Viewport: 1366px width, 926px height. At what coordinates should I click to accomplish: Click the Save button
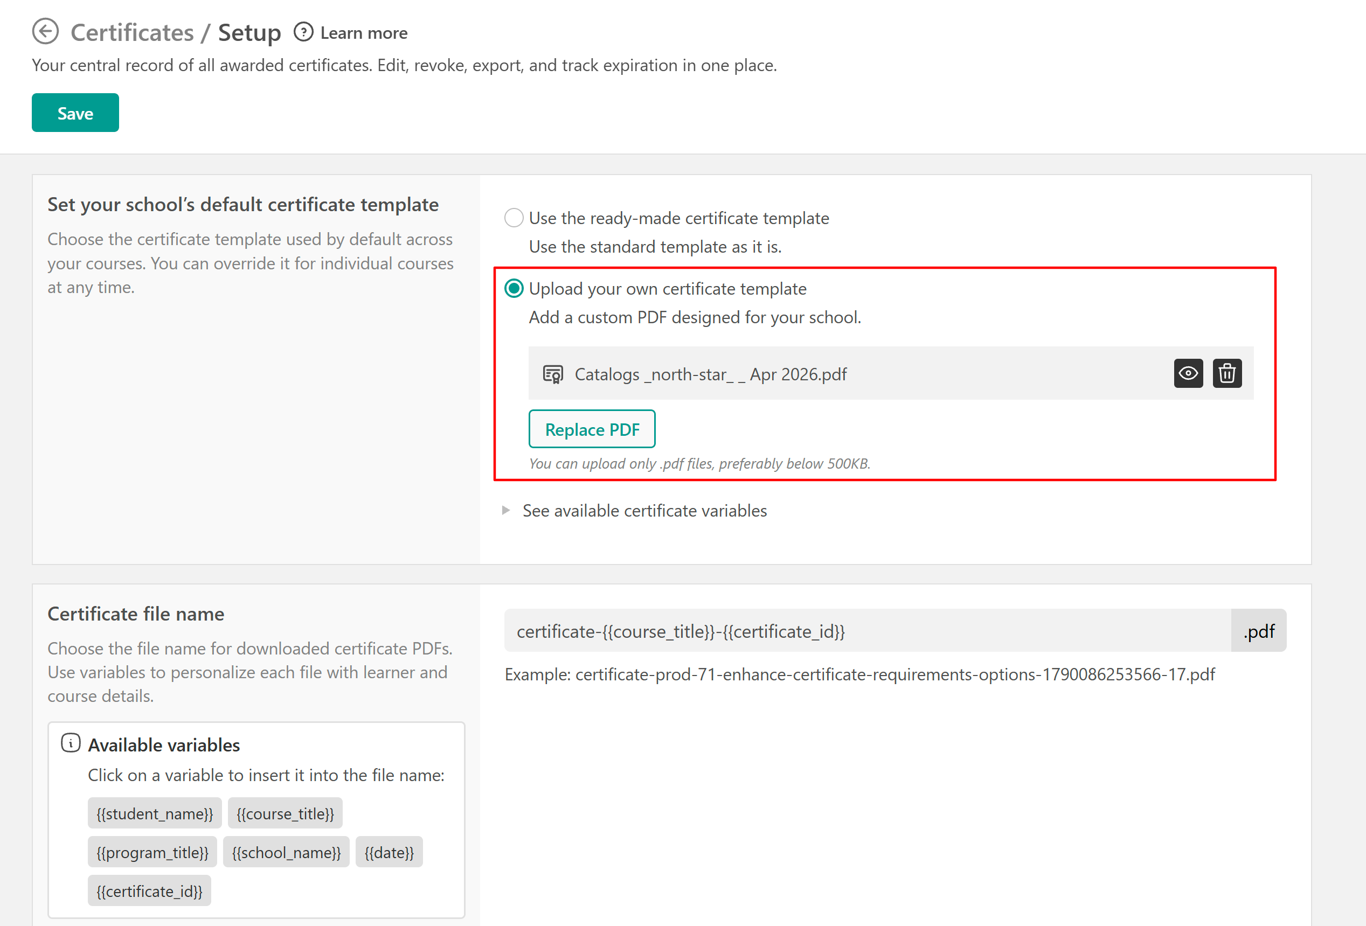(x=75, y=113)
